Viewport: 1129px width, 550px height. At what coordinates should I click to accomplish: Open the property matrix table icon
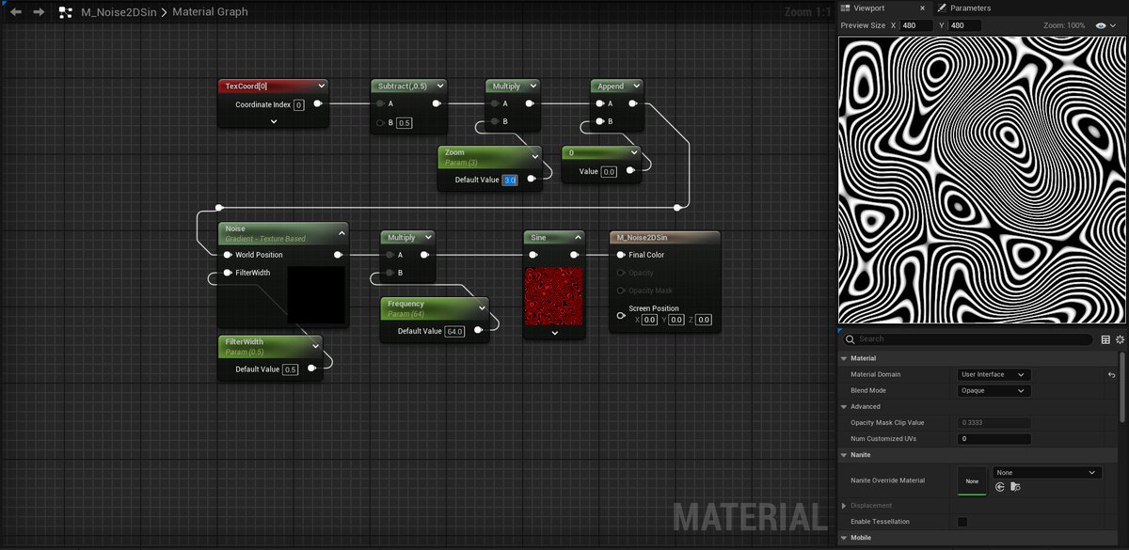(1105, 339)
